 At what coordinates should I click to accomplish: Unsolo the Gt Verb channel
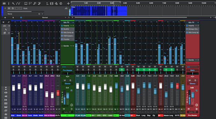pyautogui.click(x=122, y=69)
